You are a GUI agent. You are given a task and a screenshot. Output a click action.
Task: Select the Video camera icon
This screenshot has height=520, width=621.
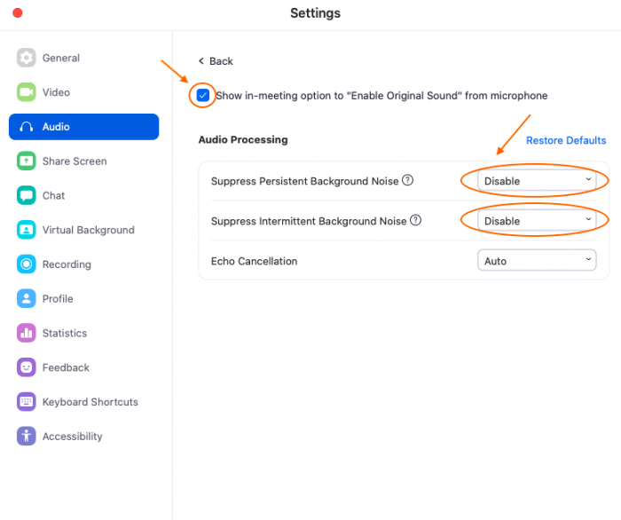tap(26, 92)
